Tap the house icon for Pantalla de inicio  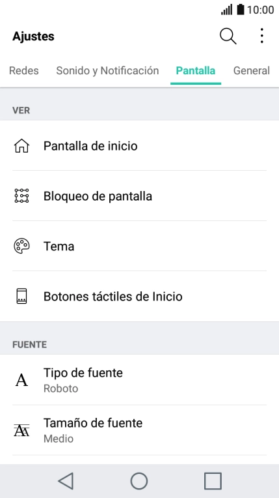[x=21, y=146]
